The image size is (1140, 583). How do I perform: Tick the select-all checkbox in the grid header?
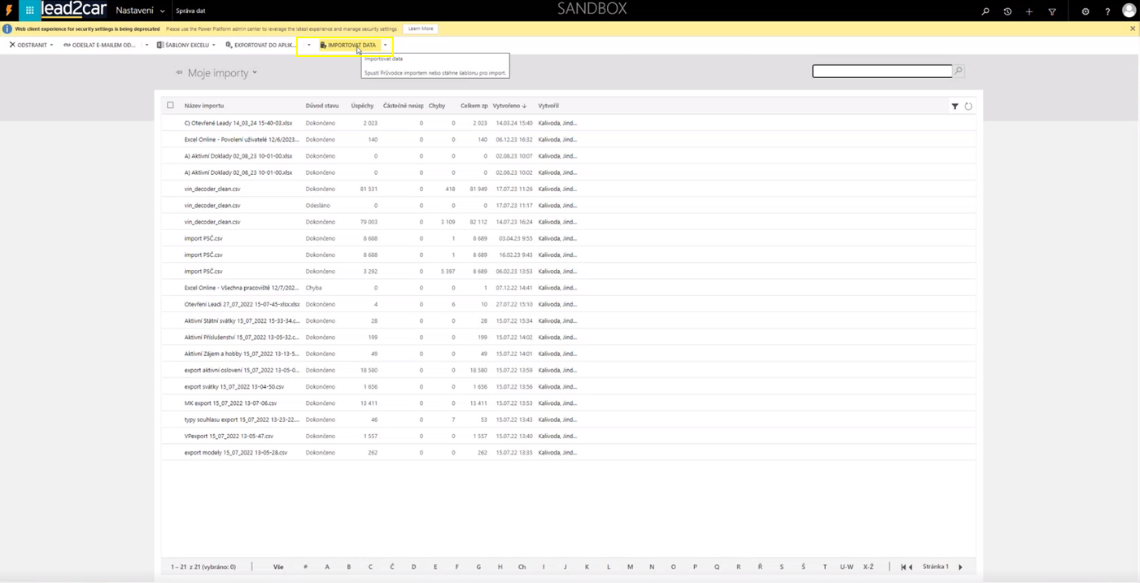pyautogui.click(x=170, y=105)
